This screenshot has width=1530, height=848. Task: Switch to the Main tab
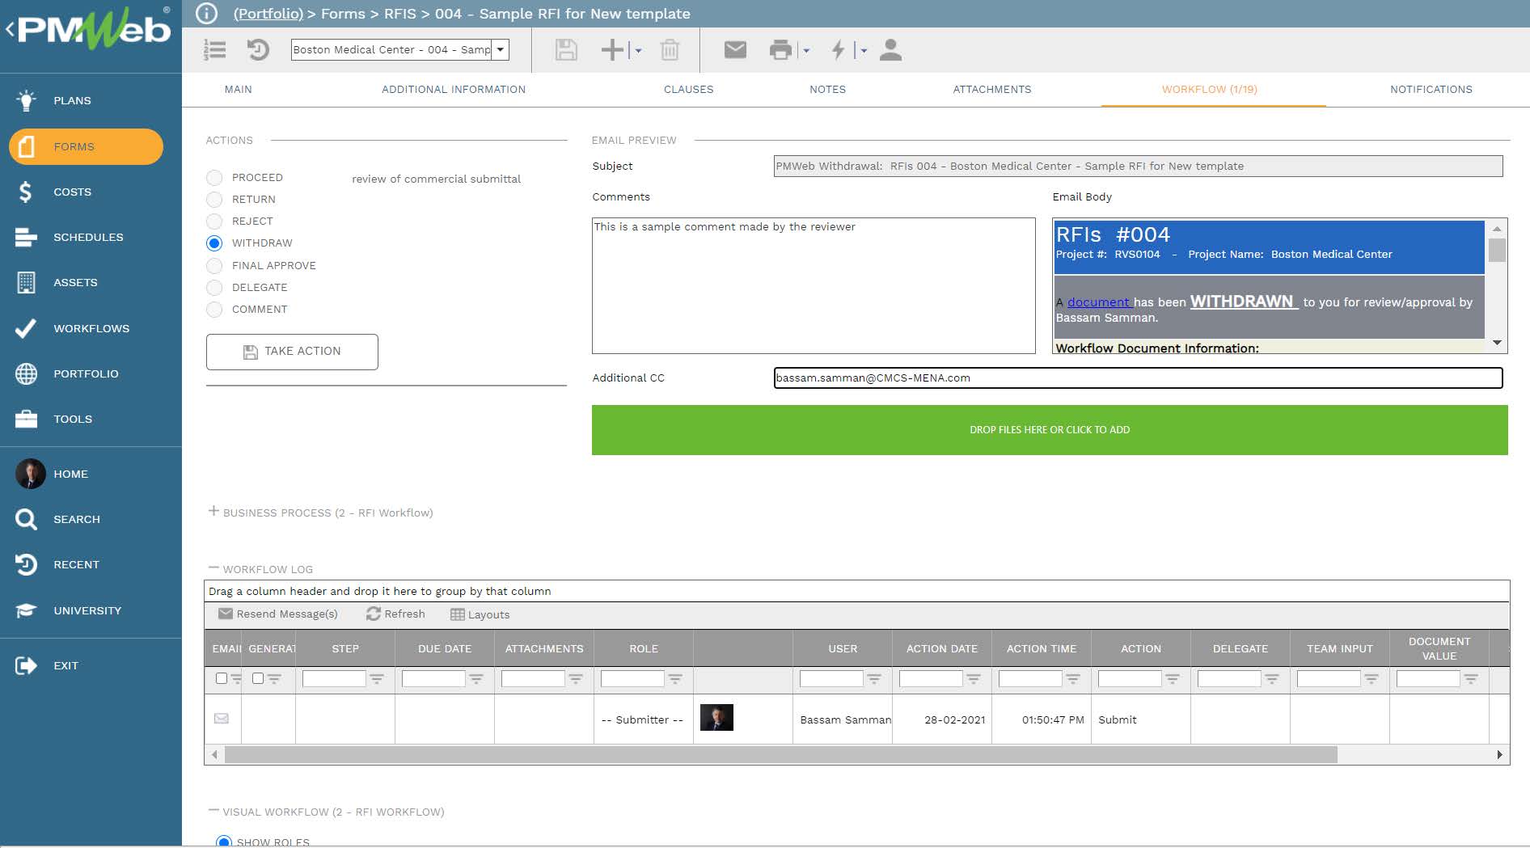point(238,90)
